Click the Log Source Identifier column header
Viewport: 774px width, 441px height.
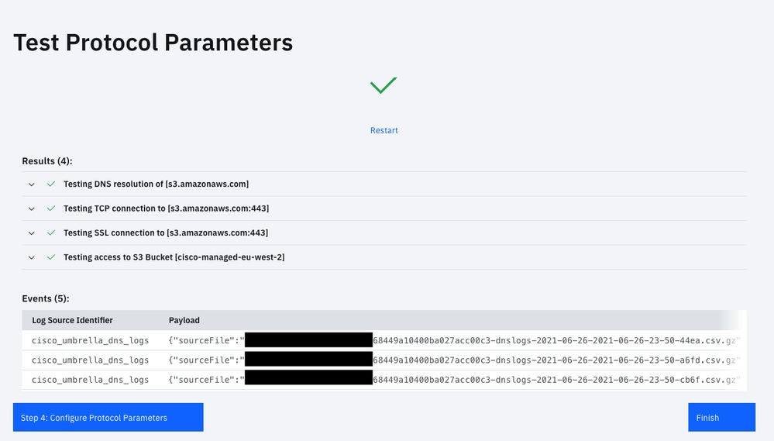tap(72, 320)
